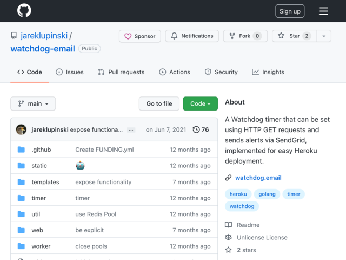Open the 'expose functiona...' commit message
Screen dimensions: 346x260
pyautogui.click(x=96, y=129)
